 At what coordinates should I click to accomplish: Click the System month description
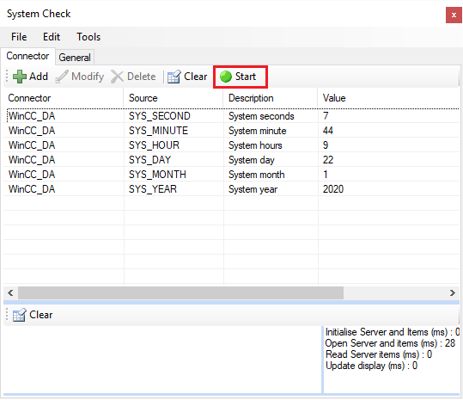[257, 175]
